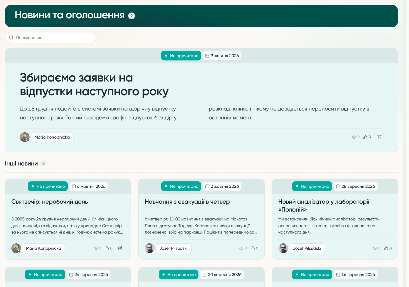Click the 'Новини та оголошення' page title
Viewport: 409px width, 287px height.
coord(70,15)
